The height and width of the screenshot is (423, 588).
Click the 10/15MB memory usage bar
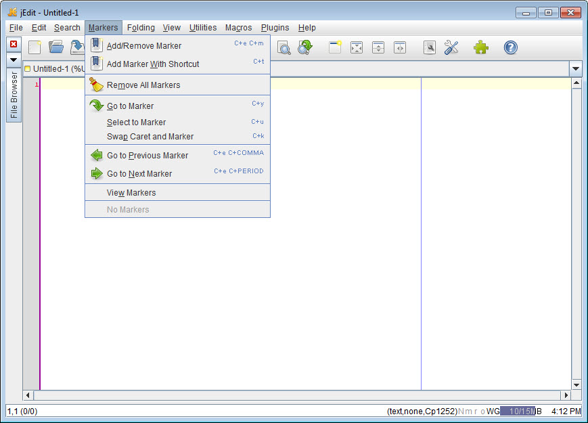(521, 411)
